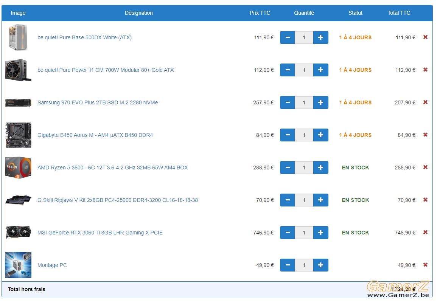Screen dimensions: 437x301
Task: Click the Gigabyte motherboard thumbnail
Action: pos(18,135)
